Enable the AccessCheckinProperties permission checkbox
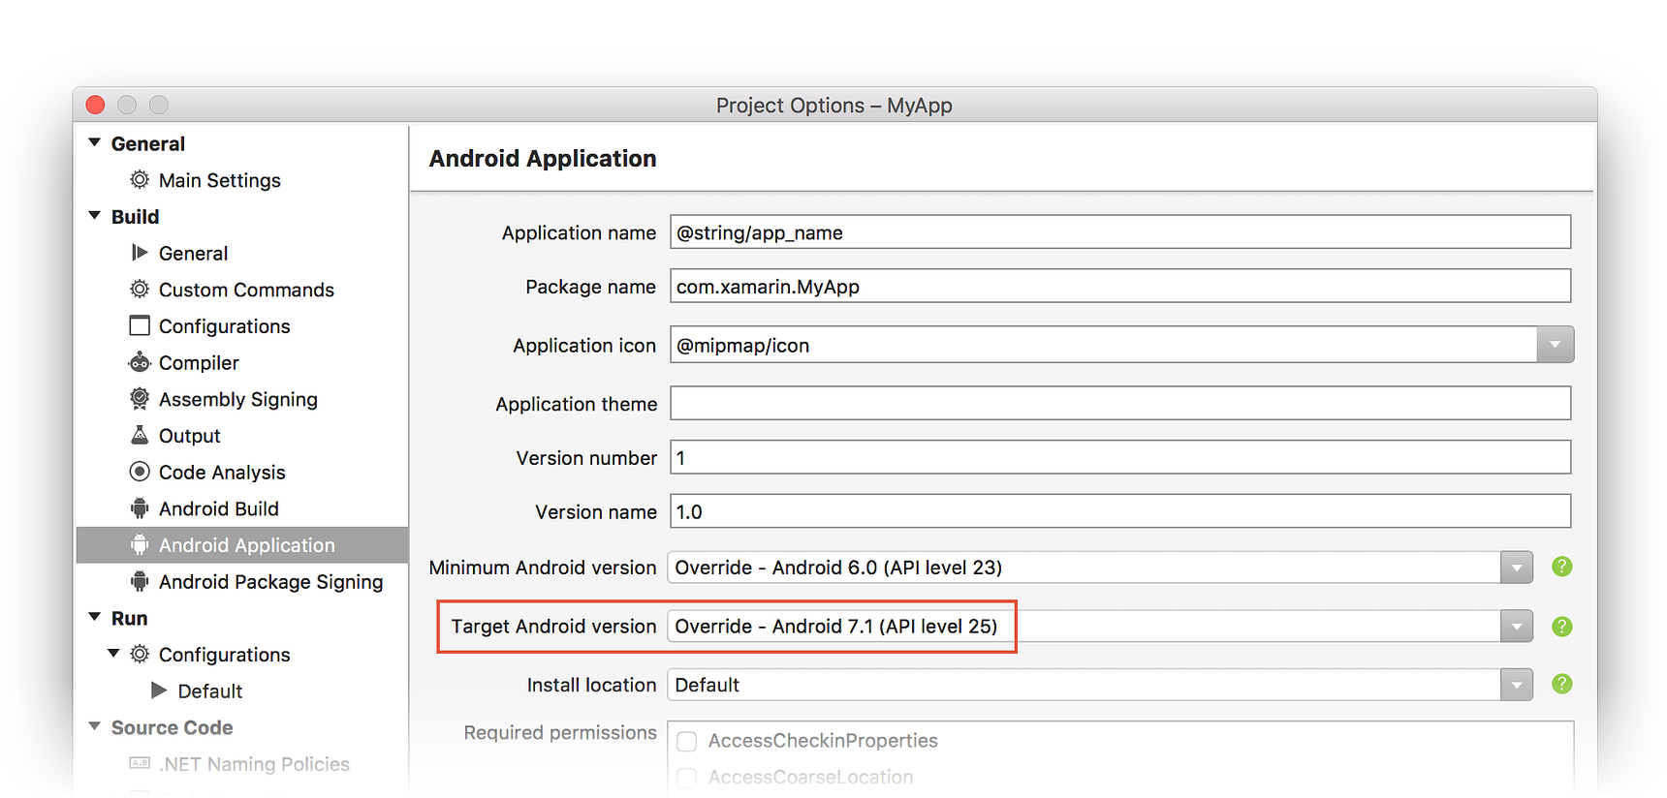Image resolution: width=1667 pixels, height=798 pixels. (686, 742)
